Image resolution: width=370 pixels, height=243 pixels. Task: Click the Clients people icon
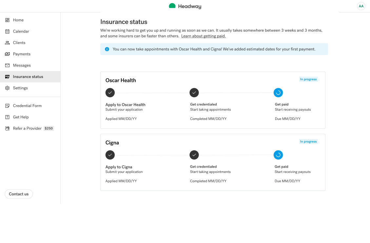(7, 43)
